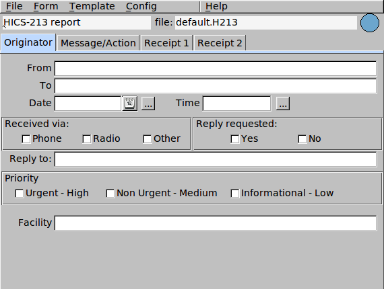Click the blue circle indicator
The width and height of the screenshot is (384, 289).
[x=370, y=23]
